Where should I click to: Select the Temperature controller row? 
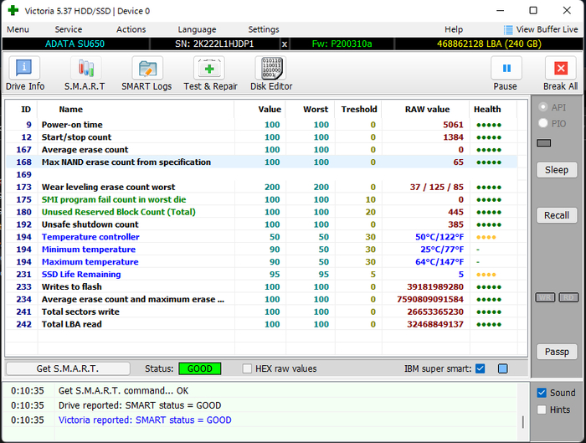coord(261,237)
